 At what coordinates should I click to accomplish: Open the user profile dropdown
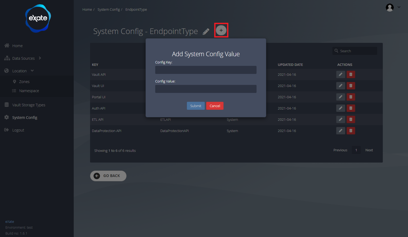tap(393, 7)
